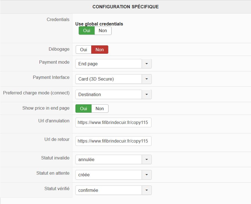Click the Card (3D Secure) select box
Image resolution: width=251 pixels, height=204 pixels.
click(x=108, y=79)
